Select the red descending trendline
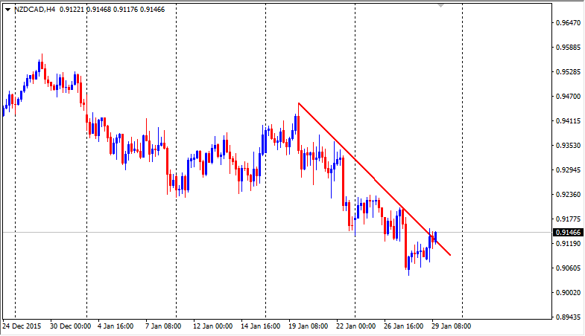The height and width of the screenshot is (336, 585). pos(375,179)
